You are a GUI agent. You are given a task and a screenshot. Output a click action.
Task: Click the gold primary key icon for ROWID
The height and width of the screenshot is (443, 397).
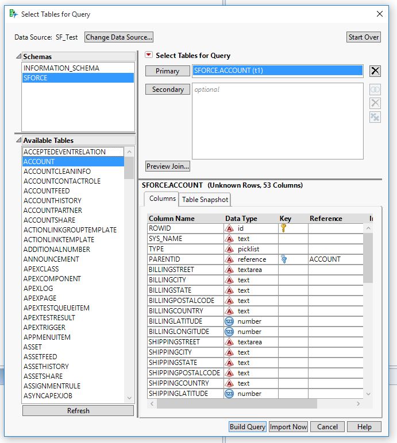[283, 228]
